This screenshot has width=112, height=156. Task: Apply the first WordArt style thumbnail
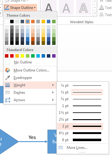click(49, 7)
